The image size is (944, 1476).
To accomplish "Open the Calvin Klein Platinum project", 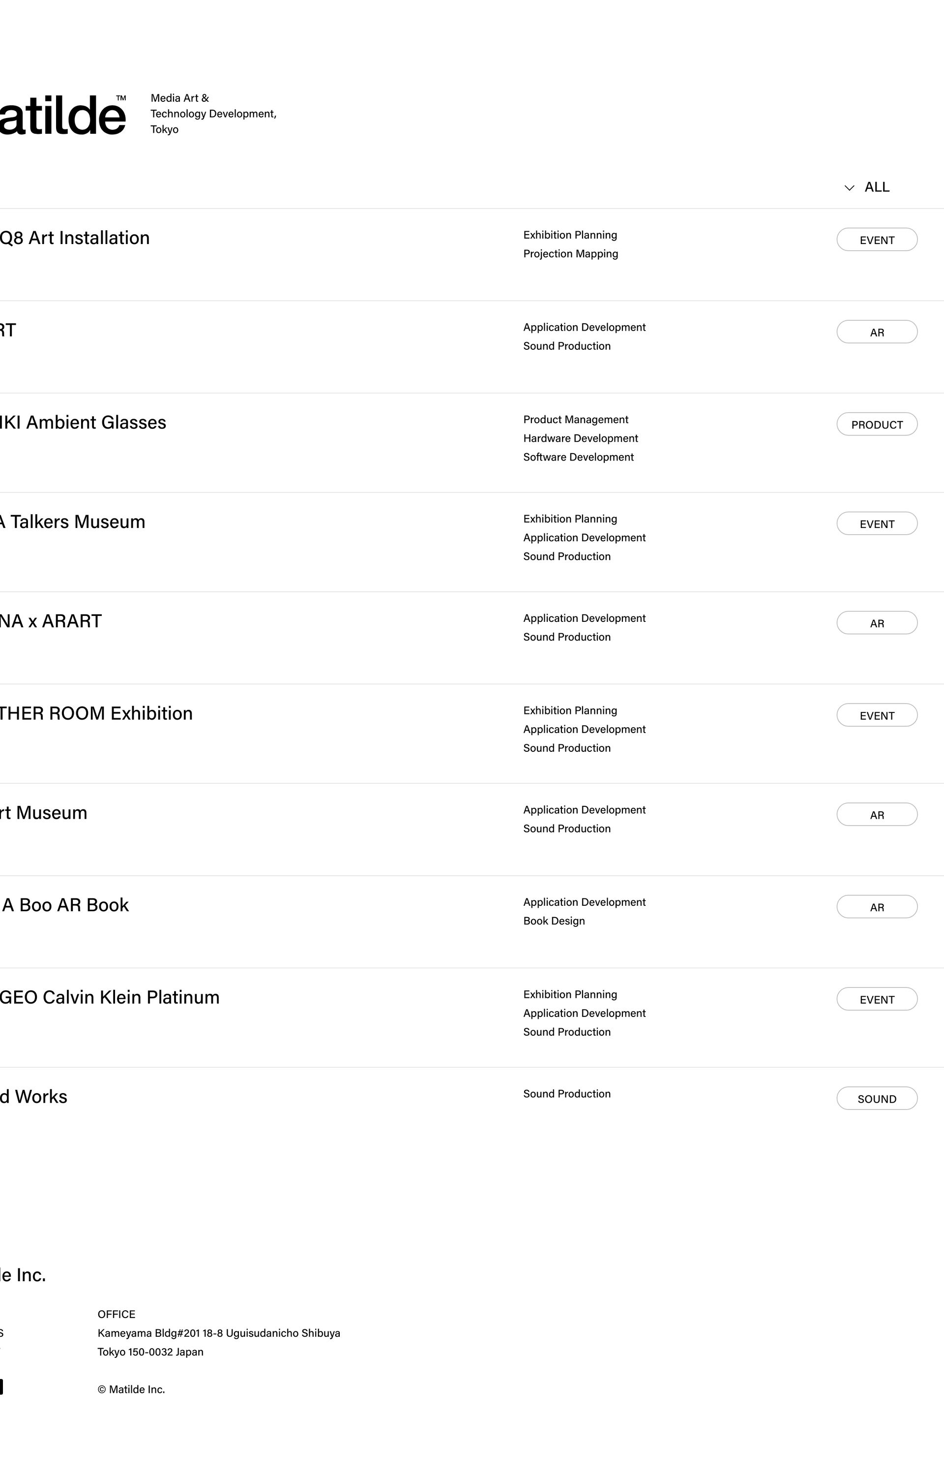I will pos(110,997).
